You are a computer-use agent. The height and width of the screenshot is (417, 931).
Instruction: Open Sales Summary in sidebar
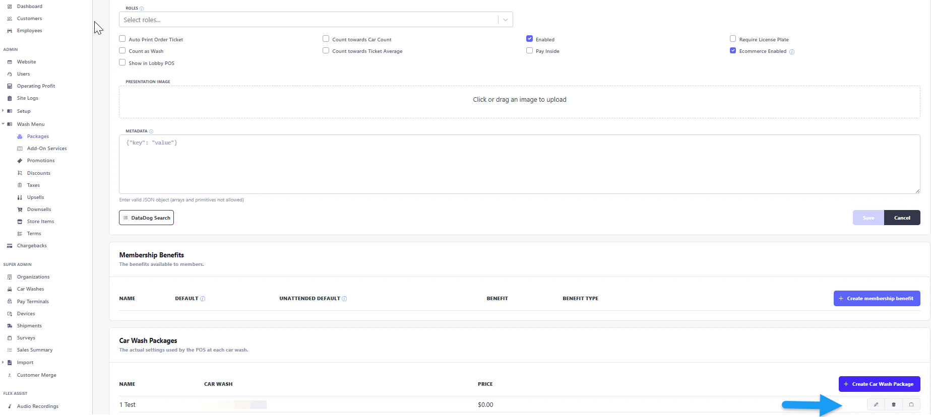(x=35, y=350)
